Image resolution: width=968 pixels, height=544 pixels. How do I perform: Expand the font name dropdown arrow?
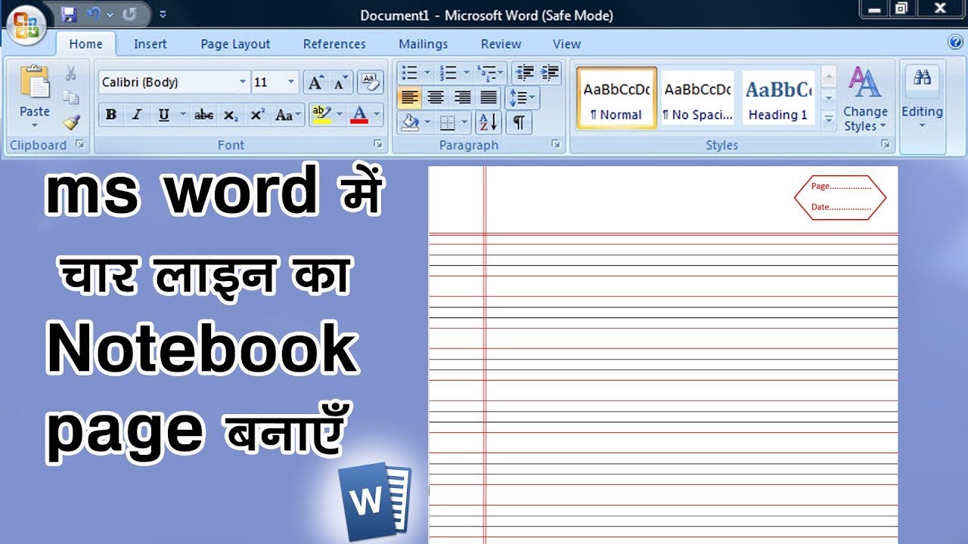click(243, 82)
